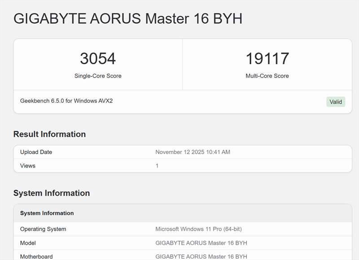
Task: Click the Motherboard row label
Action: (x=36, y=256)
